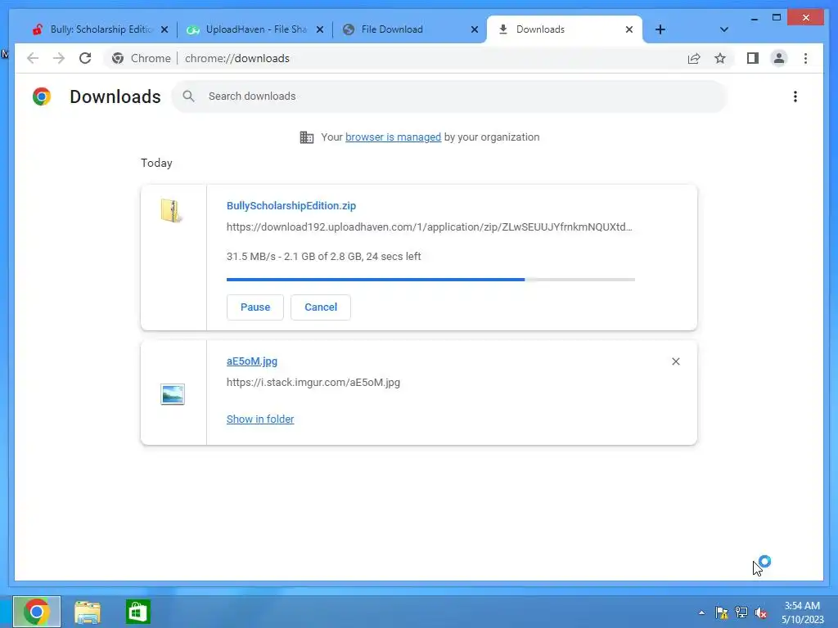The height and width of the screenshot is (628, 838).
Task: Click the download progress bar
Action: point(430,280)
